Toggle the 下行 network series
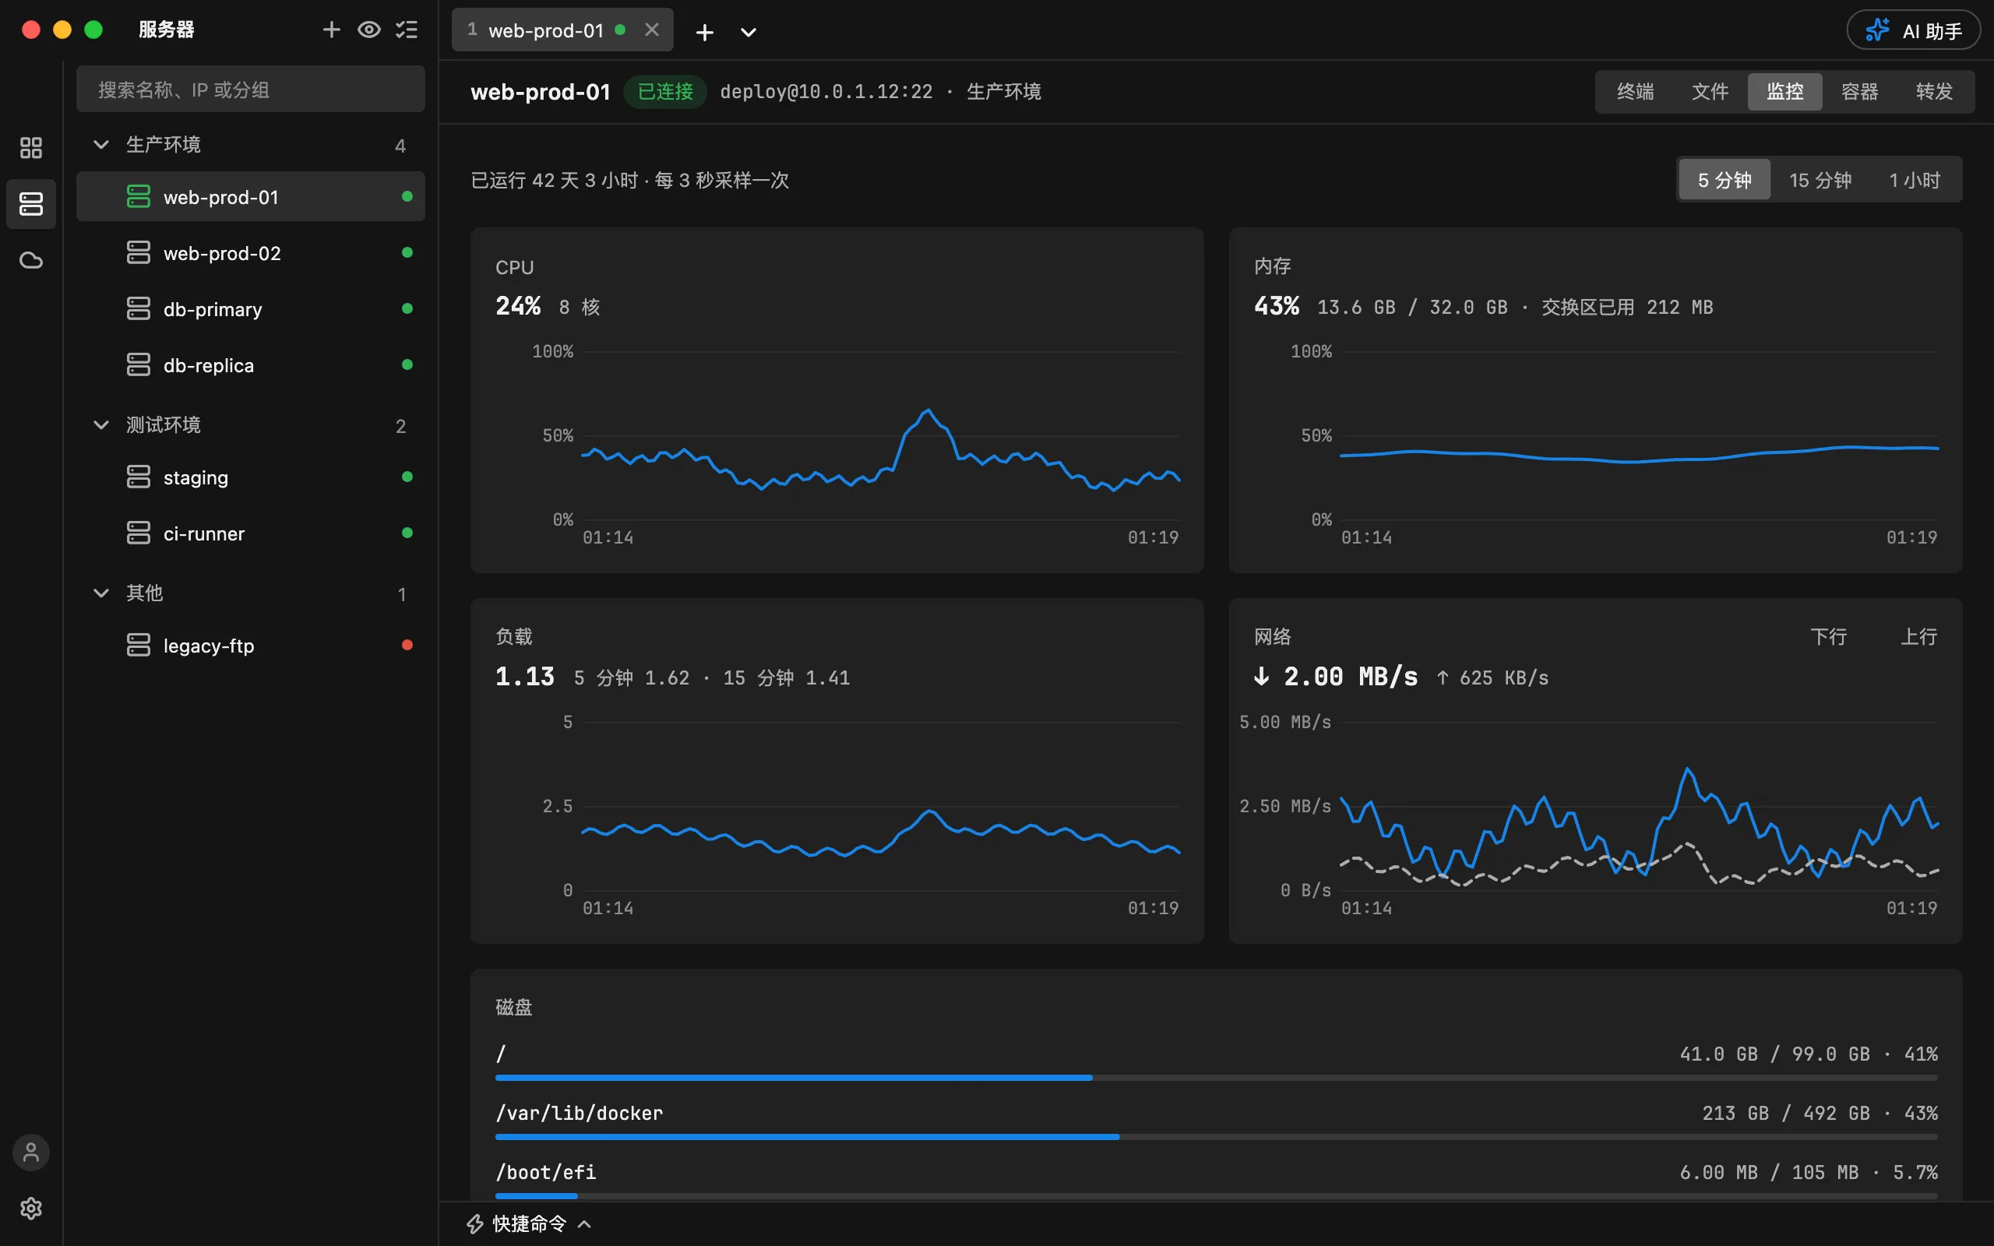Image resolution: width=1994 pixels, height=1246 pixels. click(x=1828, y=637)
